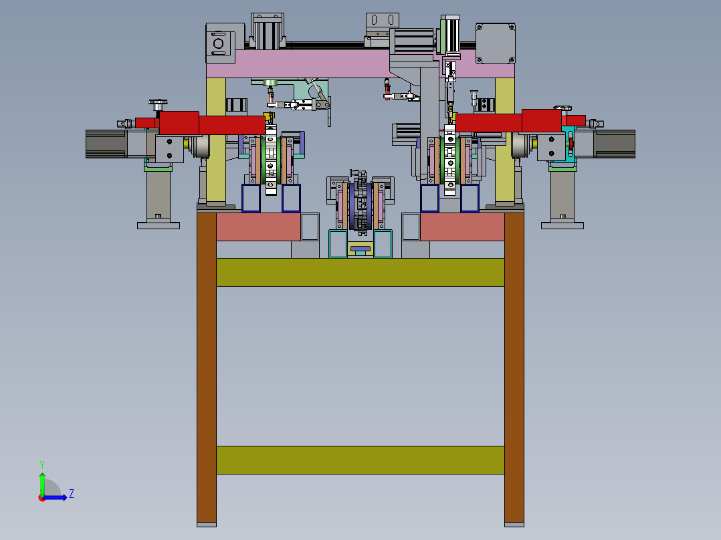Select the dark gray servo motor at far left

click(x=106, y=144)
